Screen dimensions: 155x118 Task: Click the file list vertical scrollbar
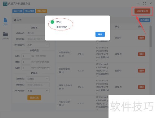click(x=151, y=37)
